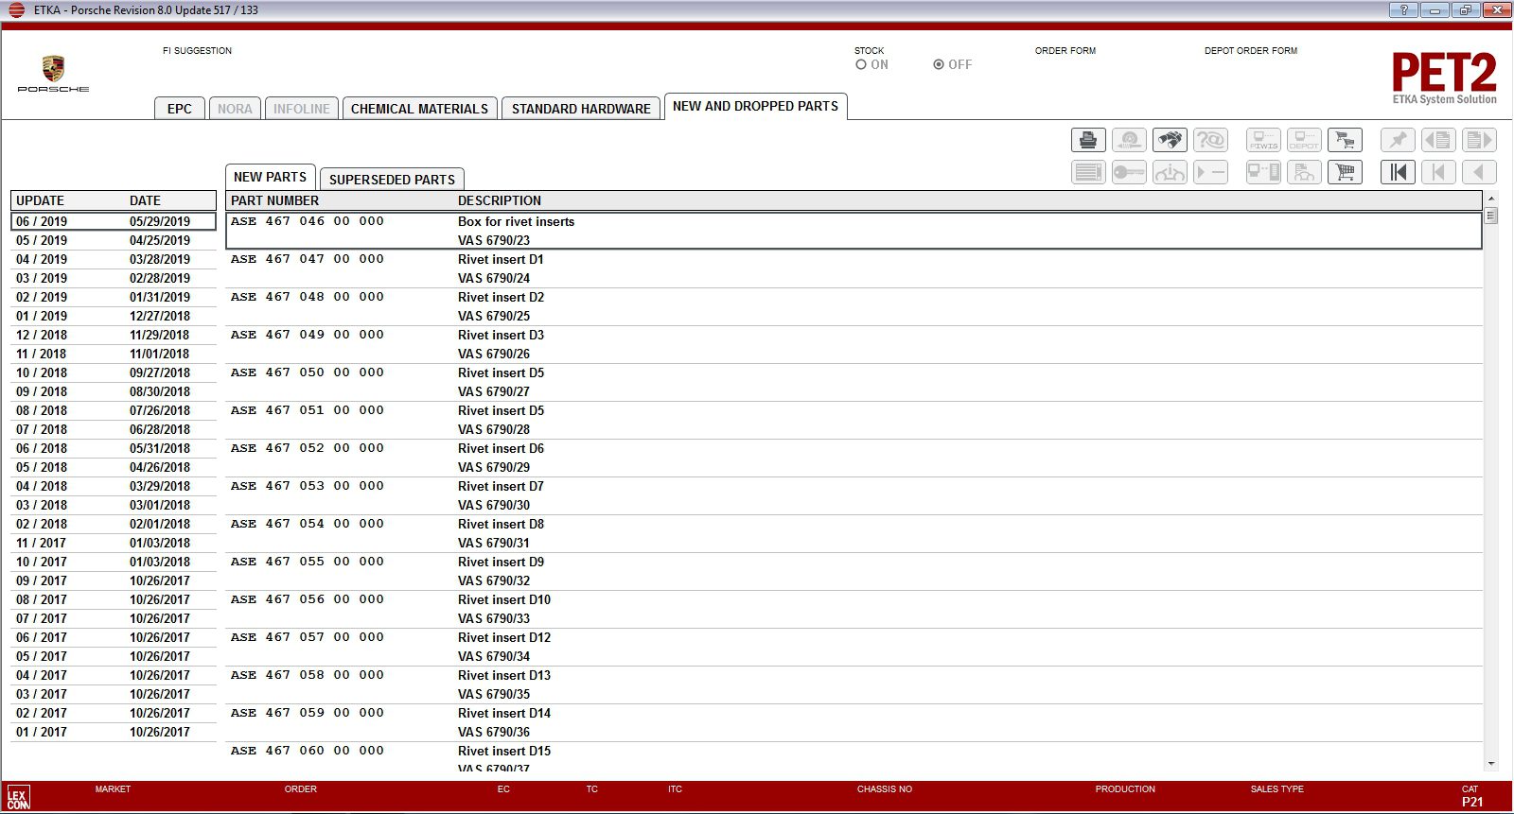This screenshot has width=1514, height=814.
Task: Go to the CHEMICAL MATERIALS tab
Action: tap(420, 109)
